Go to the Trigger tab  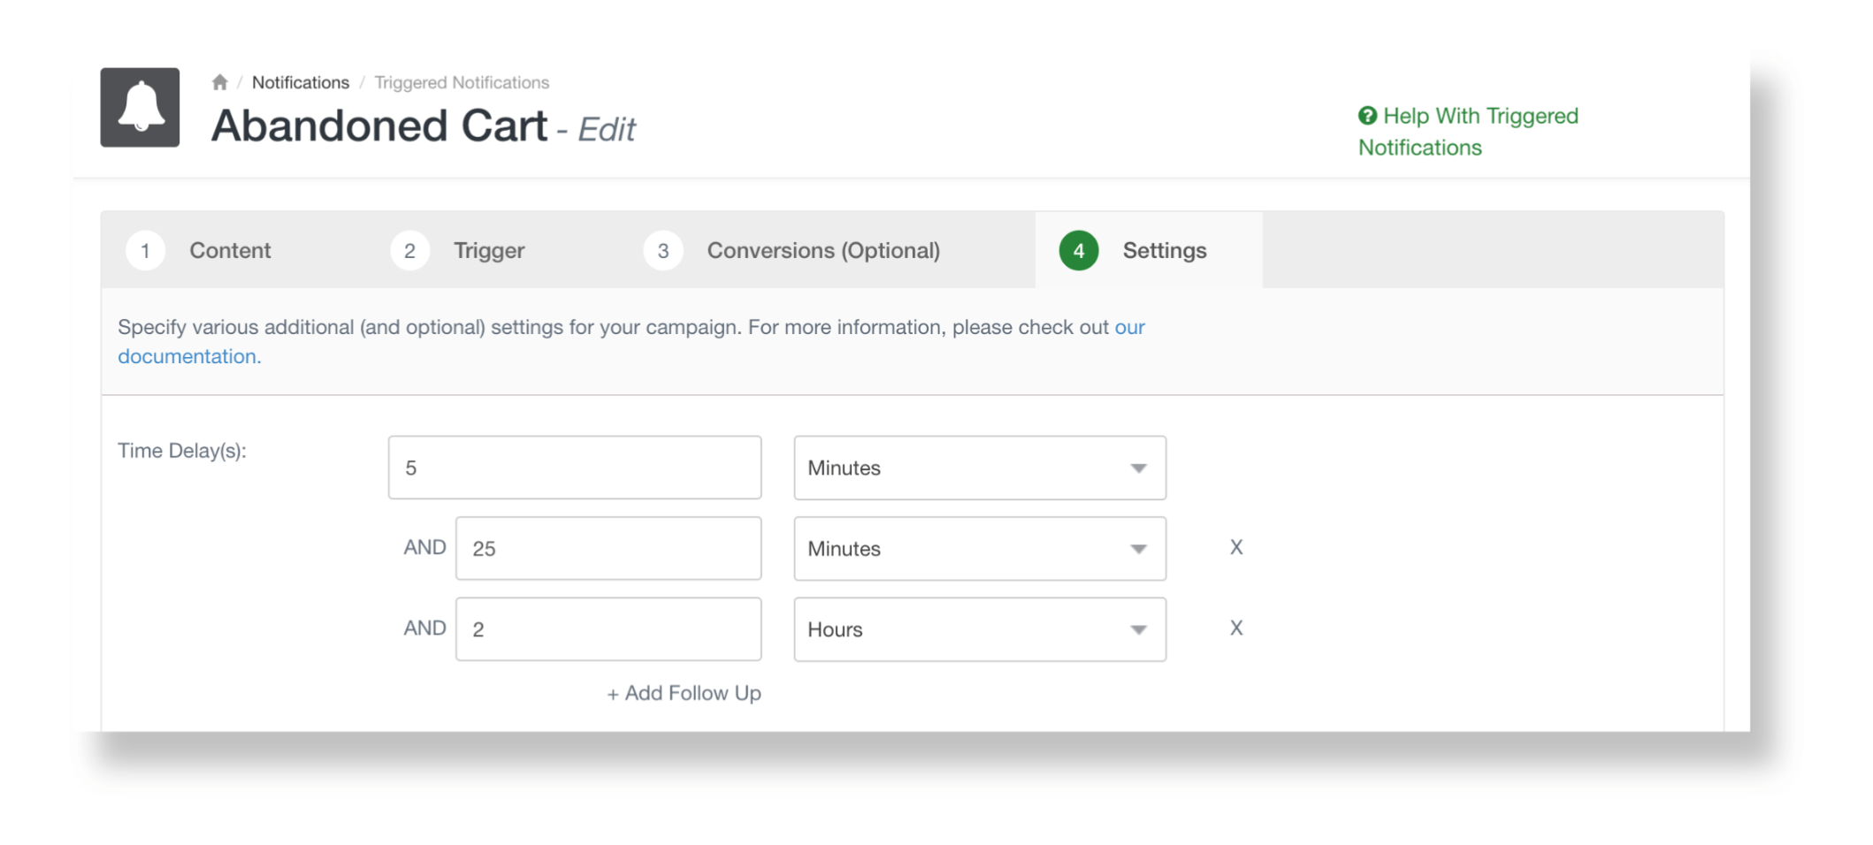click(489, 251)
